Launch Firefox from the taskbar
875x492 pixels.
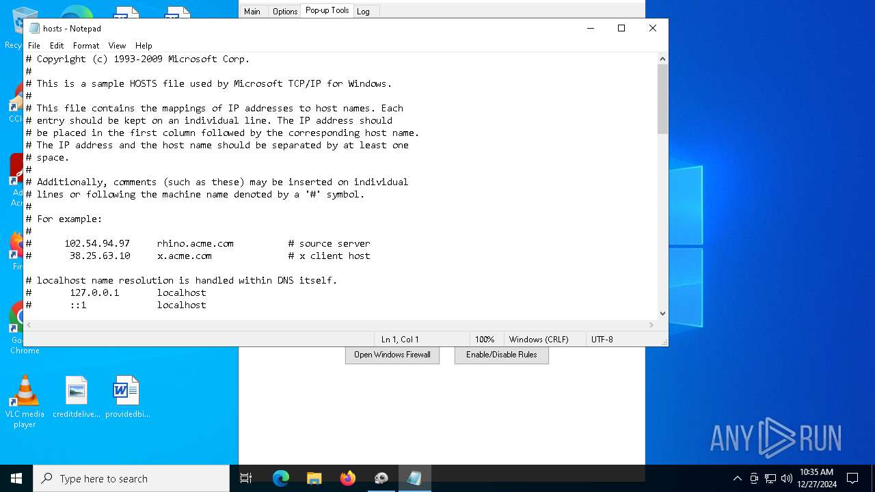point(347,478)
